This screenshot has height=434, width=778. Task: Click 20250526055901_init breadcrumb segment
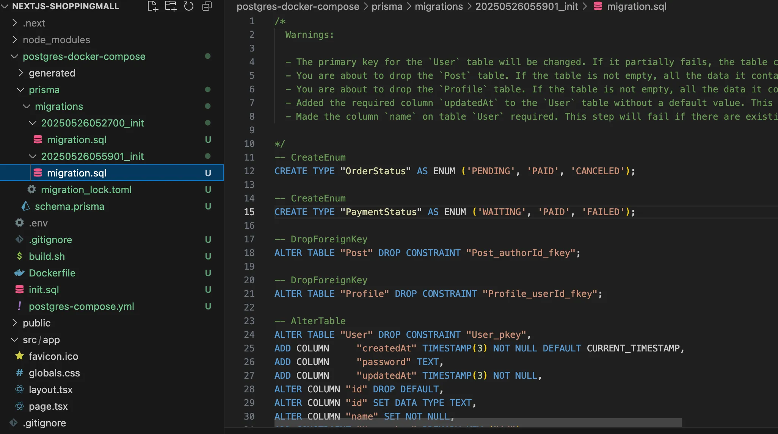(527, 6)
